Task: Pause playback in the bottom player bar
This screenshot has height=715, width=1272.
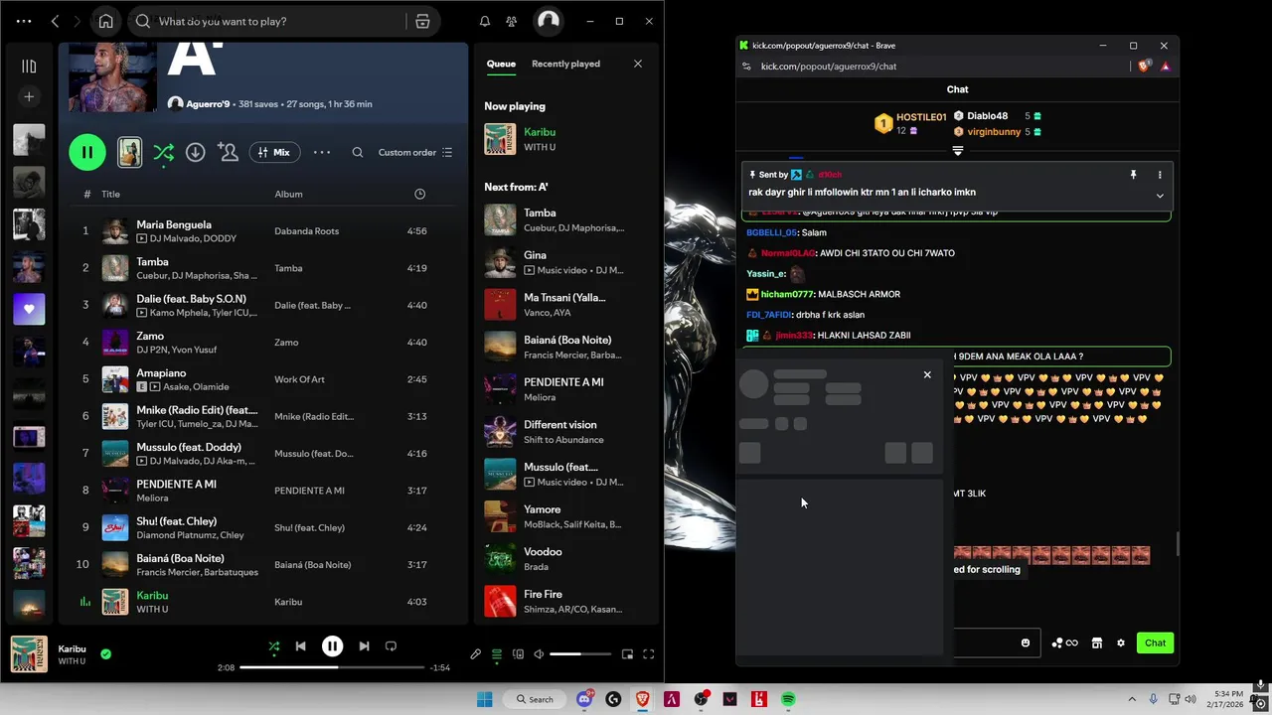Action: coord(332,646)
